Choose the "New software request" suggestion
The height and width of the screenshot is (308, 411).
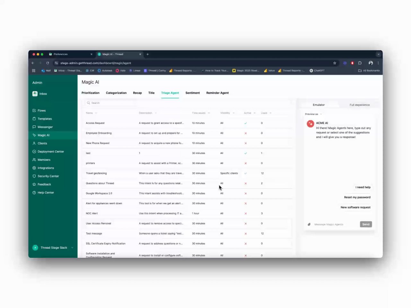pyautogui.click(x=355, y=207)
